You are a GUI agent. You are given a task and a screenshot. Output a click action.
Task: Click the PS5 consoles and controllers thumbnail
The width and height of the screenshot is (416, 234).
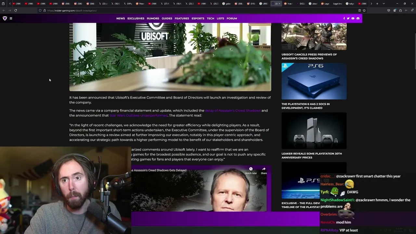tap(314, 131)
